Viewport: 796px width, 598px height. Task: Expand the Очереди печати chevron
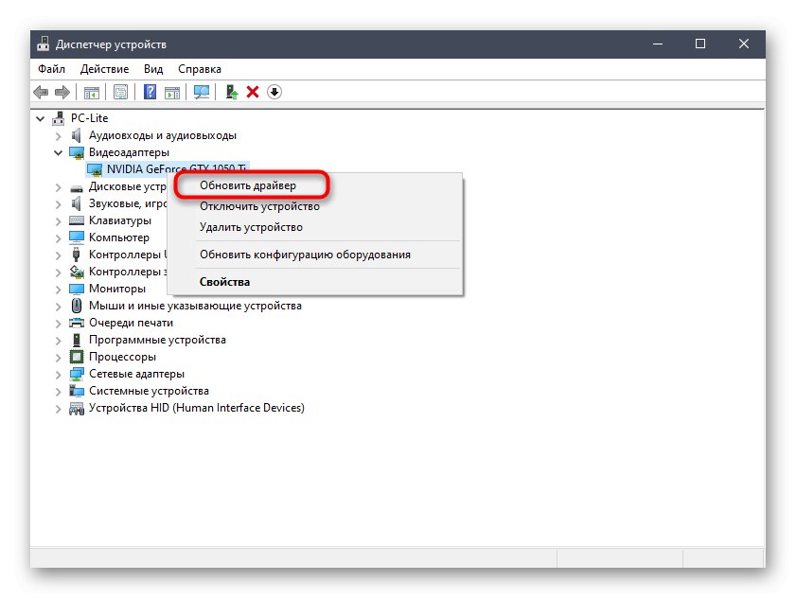59,324
